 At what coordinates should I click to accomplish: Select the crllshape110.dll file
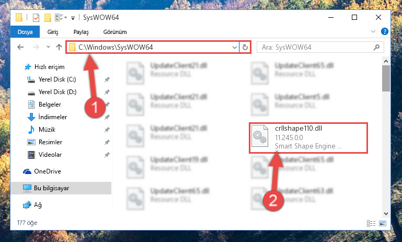click(308, 138)
